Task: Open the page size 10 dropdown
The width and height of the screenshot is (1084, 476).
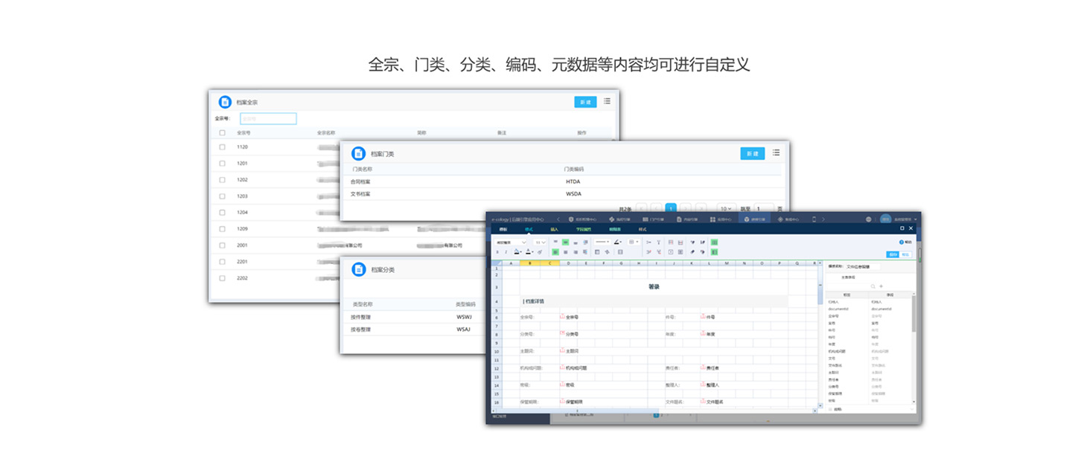Action: coord(725,209)
